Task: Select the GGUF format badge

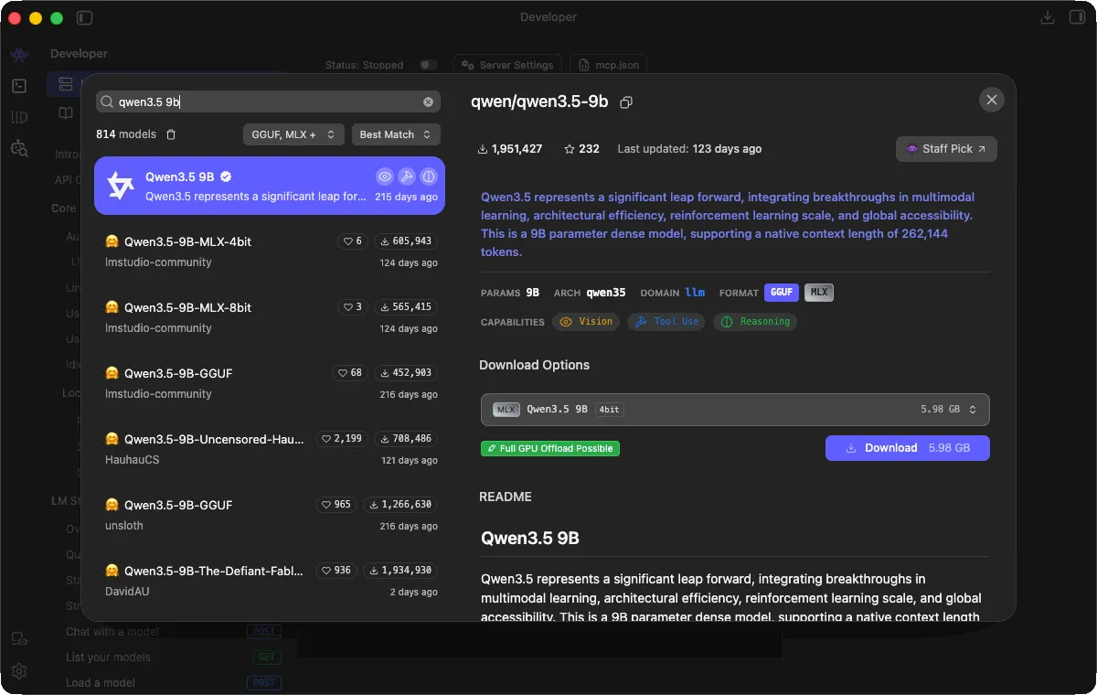Action: pos(782,293)
